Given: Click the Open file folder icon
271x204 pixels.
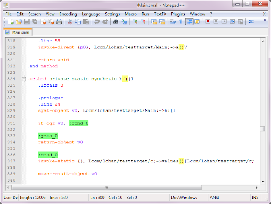Looking at the screenshot, I should pyautogui.click(x=19, y=22).
